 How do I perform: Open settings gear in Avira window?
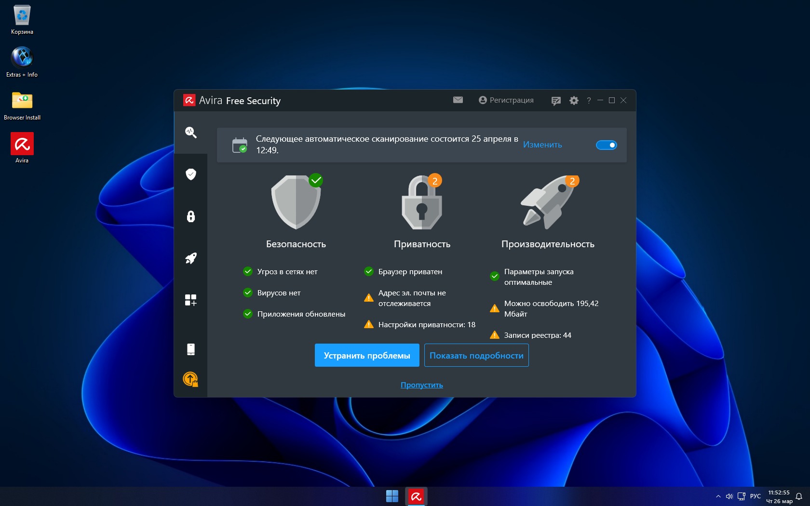(x=574, y=101)
